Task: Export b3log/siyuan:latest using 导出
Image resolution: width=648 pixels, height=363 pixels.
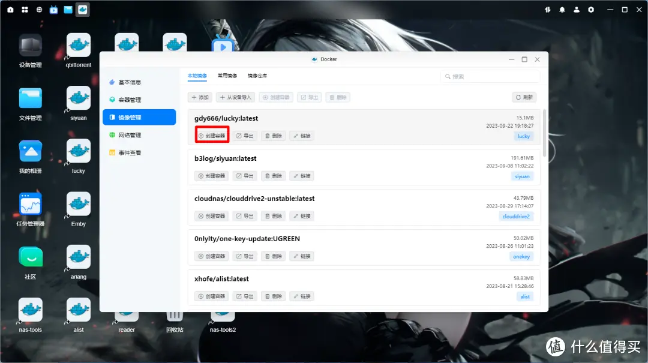Action: point(244,176)
